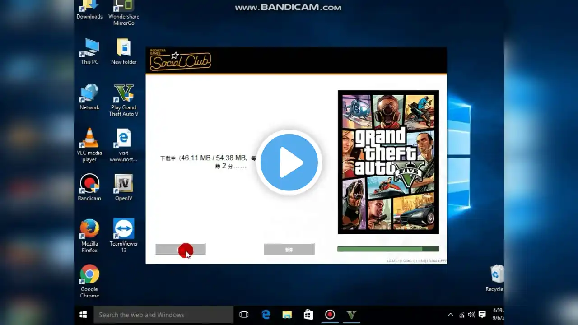Select the Bandicam desktop shortcut
The image size is (578, 325).
point(89,187)
